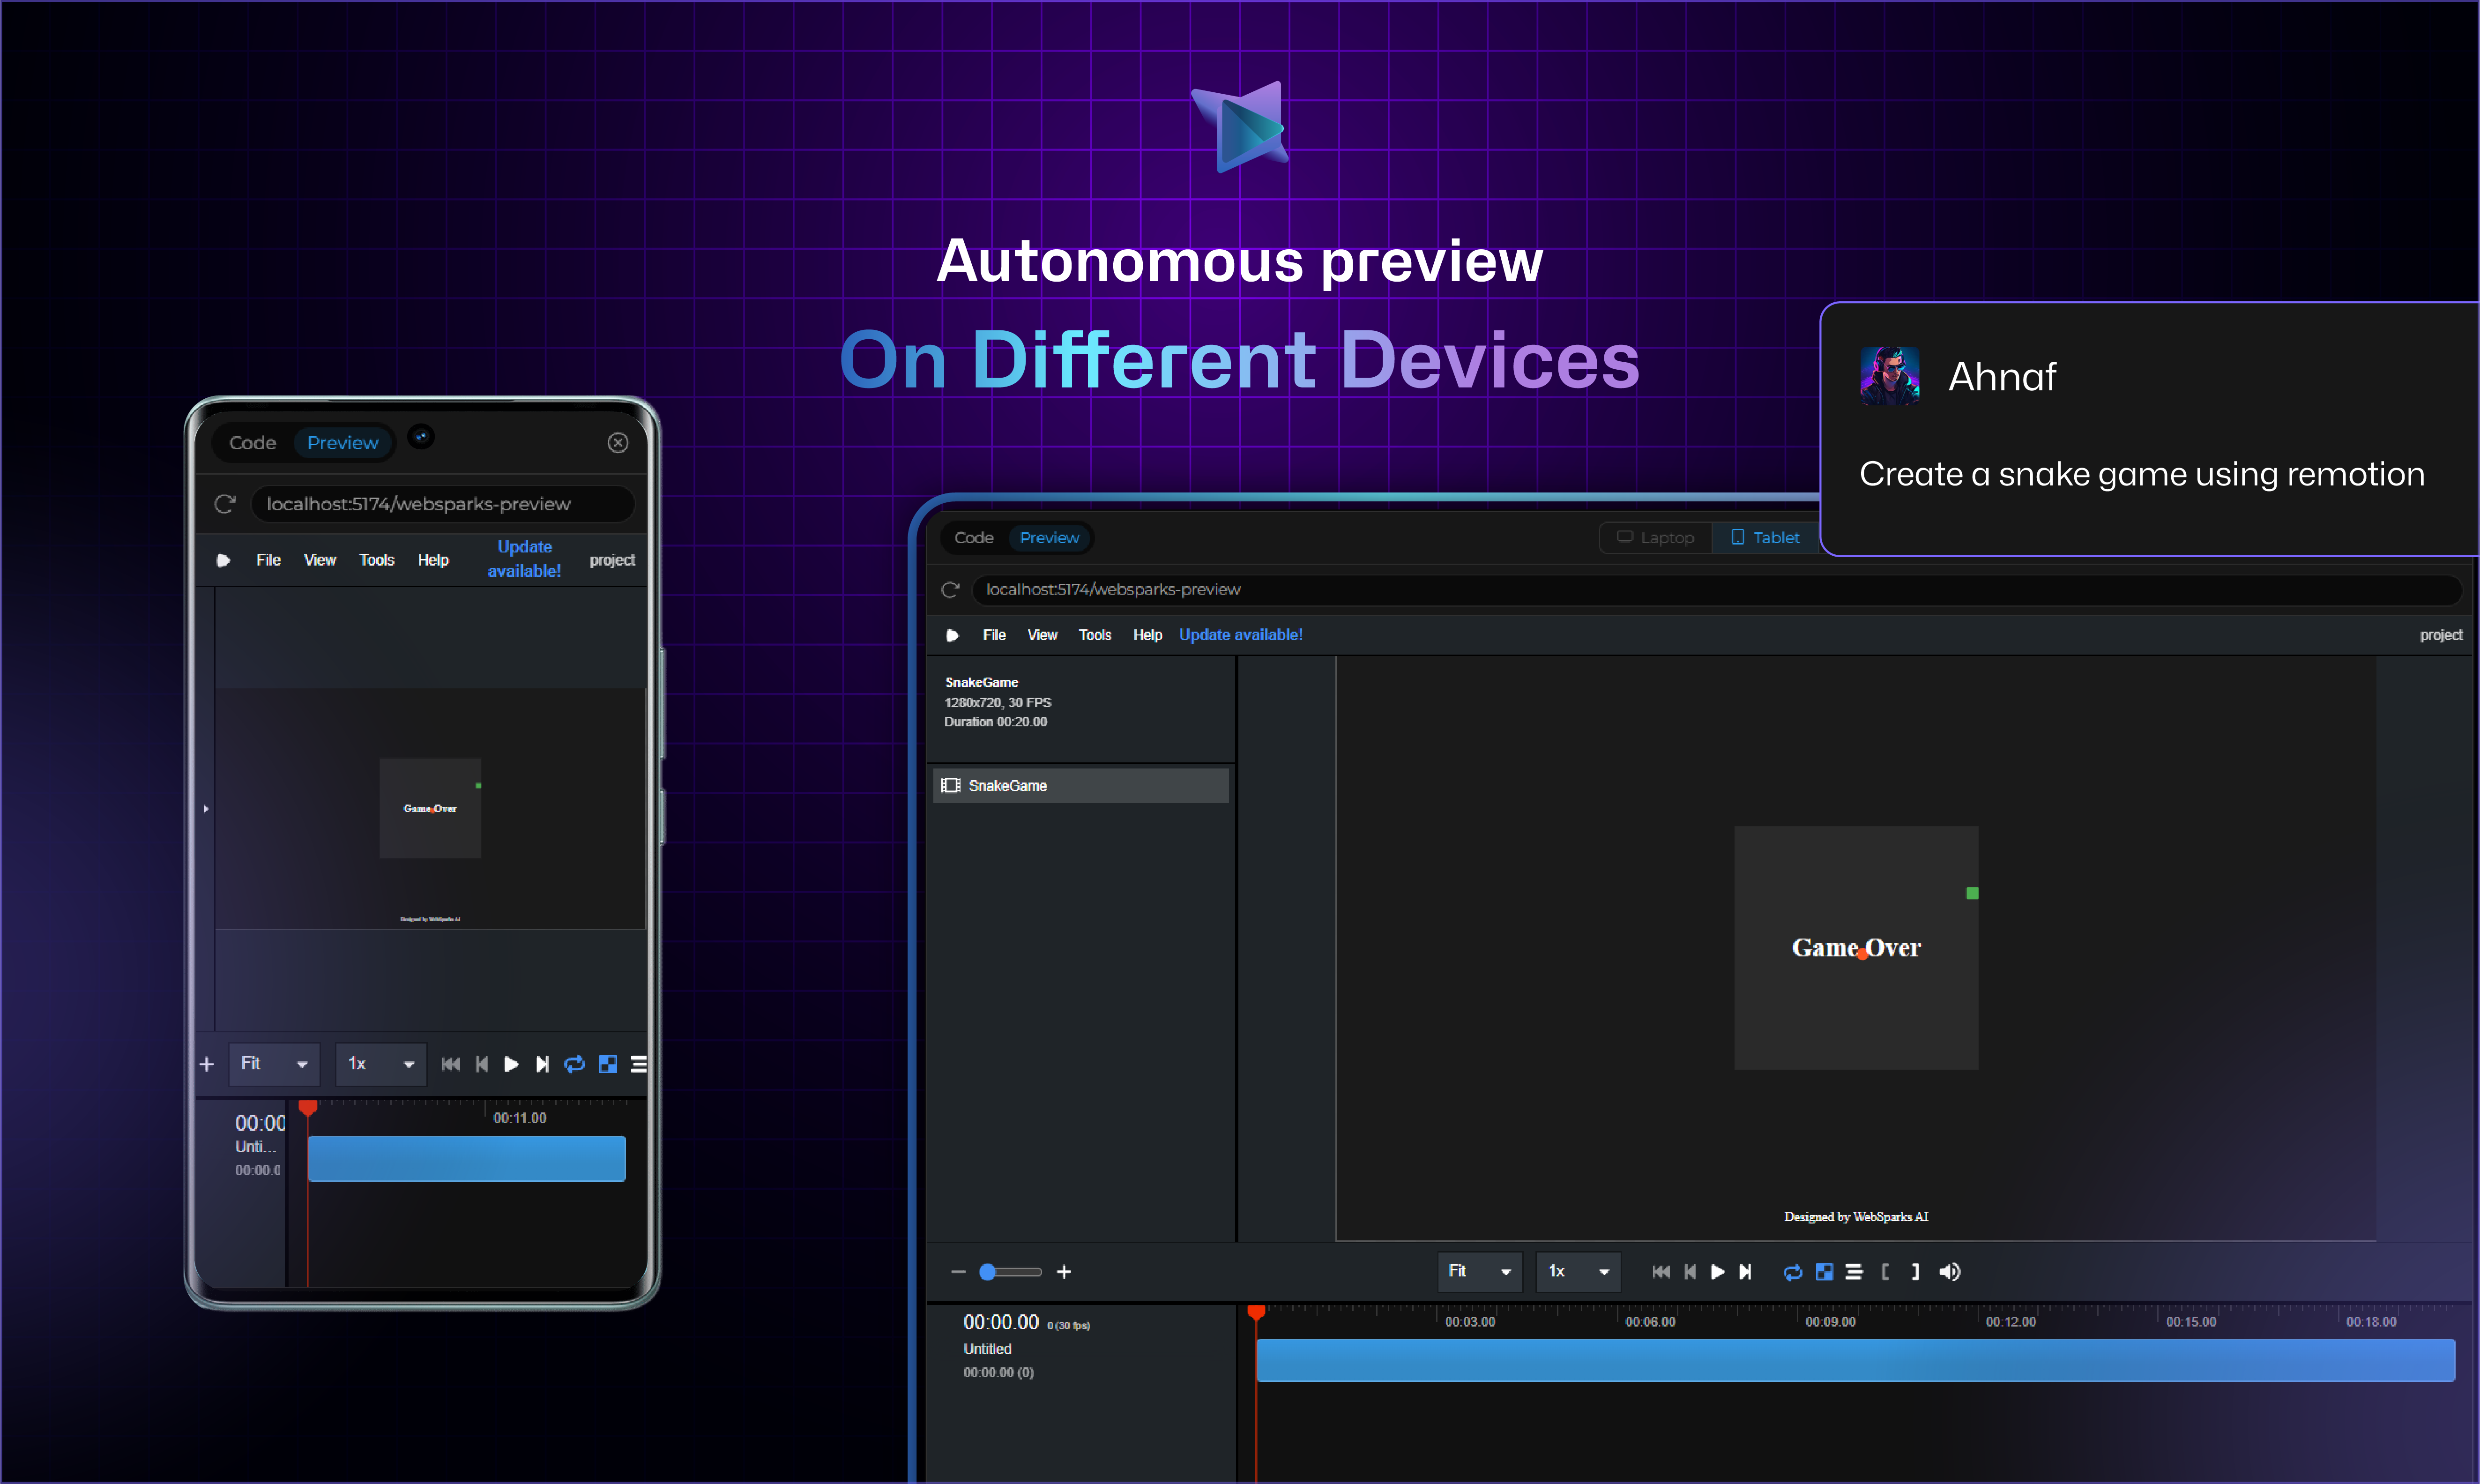
Task: Choose Tablet device view
Action: click(1765, 538)
